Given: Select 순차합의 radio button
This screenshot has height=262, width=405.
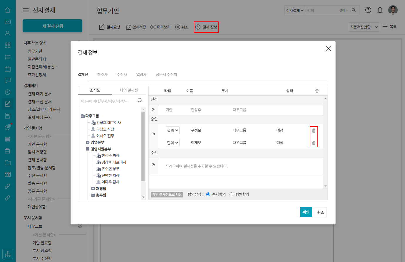Looking at the screenshot, I should (208, 195).
